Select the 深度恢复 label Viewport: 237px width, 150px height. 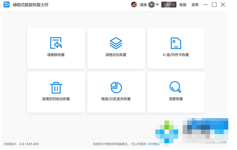pos(176,99)
